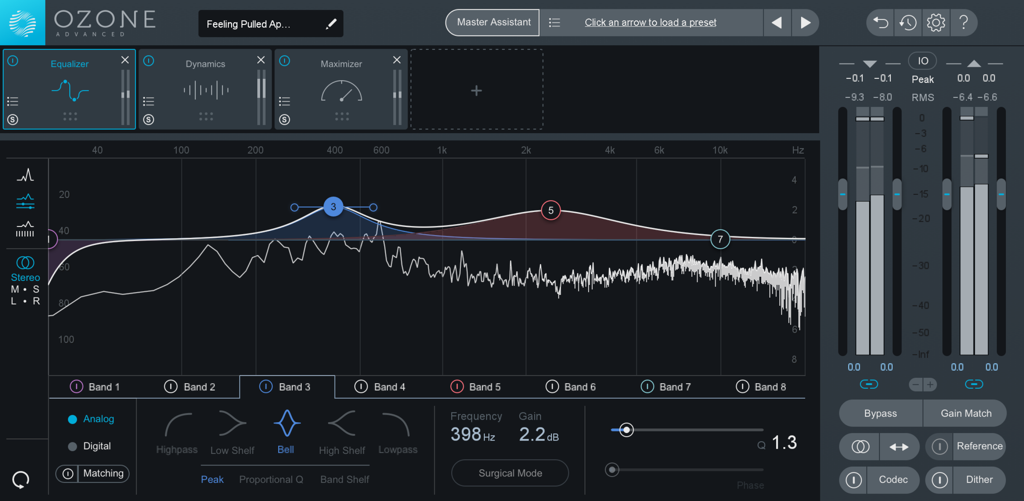This screenshot has width=1024, height=501.
Task: Click the undo arrow icon
Action: point(880,23)
